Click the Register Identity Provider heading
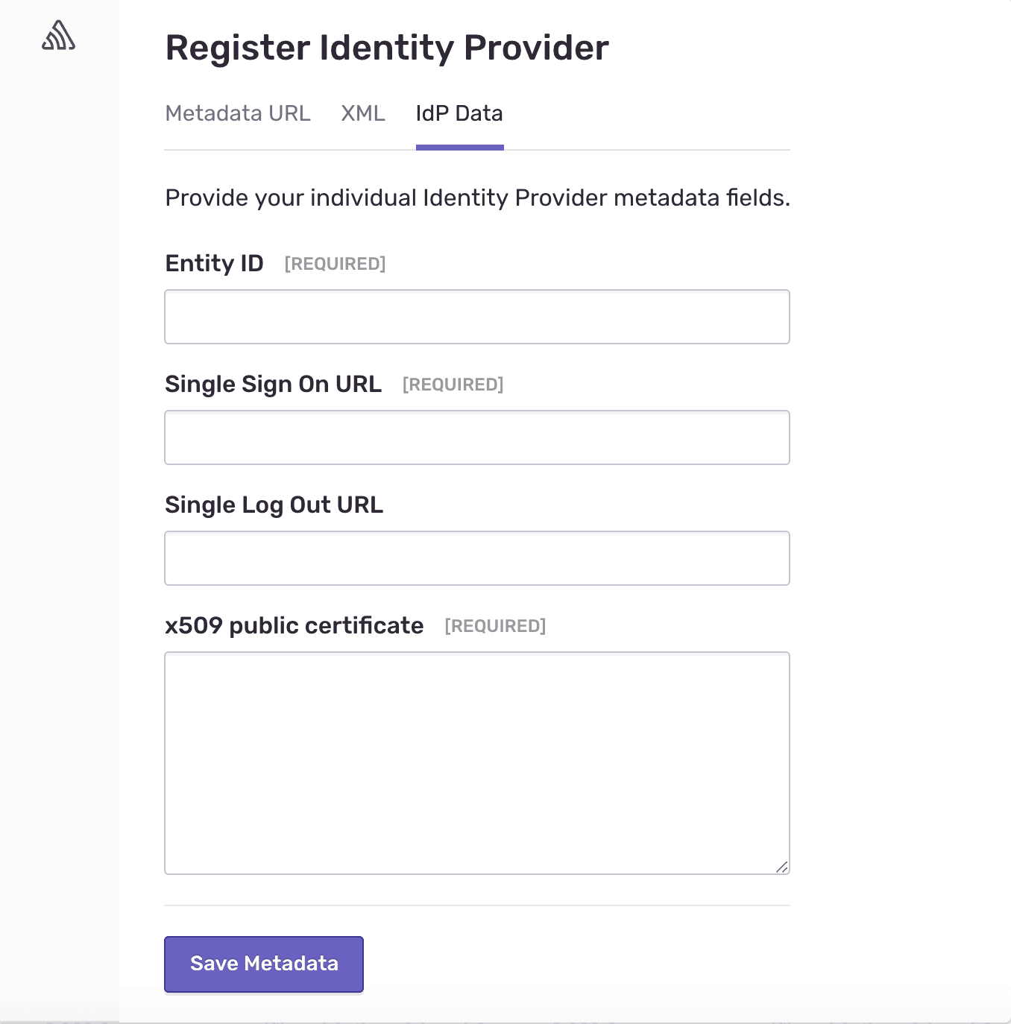The width and height of the screenshot is (1011, 1024). coord(387,48)
